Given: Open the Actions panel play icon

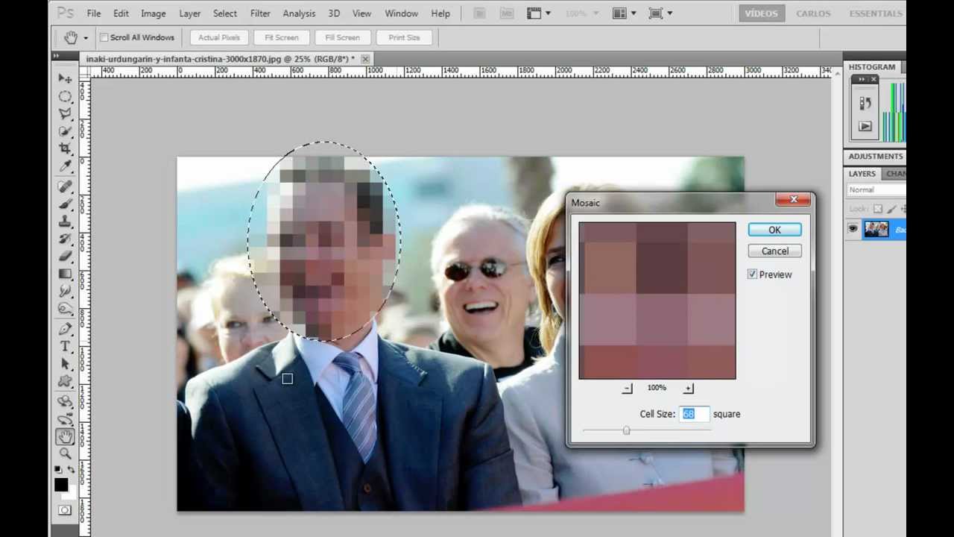Looking at the screenshot, I should point(865,127).
